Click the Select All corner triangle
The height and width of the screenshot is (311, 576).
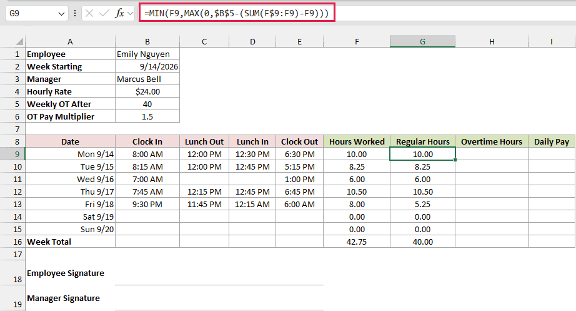19,41
